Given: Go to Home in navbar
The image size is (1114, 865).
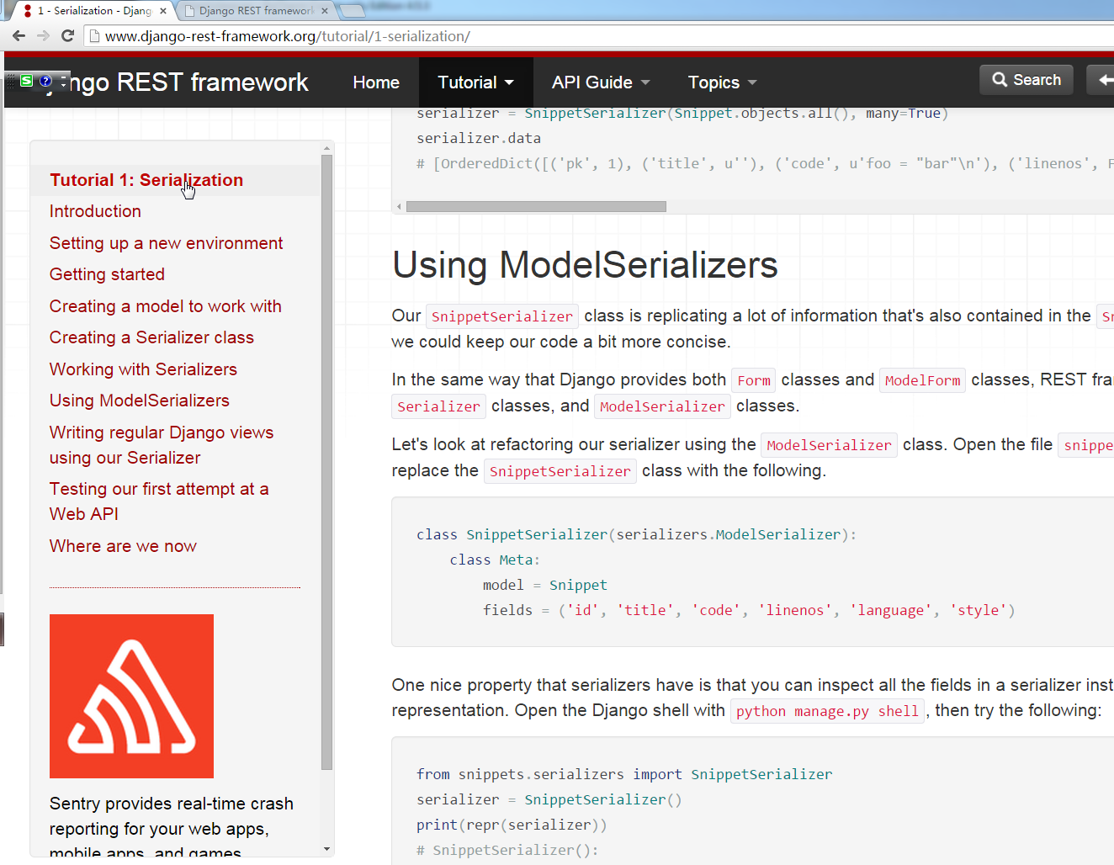Looking at the screenshot, I should click(x=376, y=82).
